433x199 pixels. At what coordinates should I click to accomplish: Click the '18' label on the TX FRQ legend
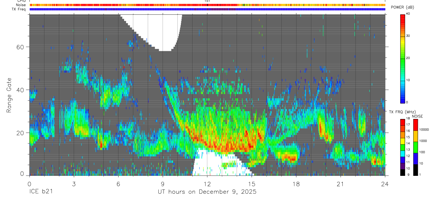pos(409,119)
